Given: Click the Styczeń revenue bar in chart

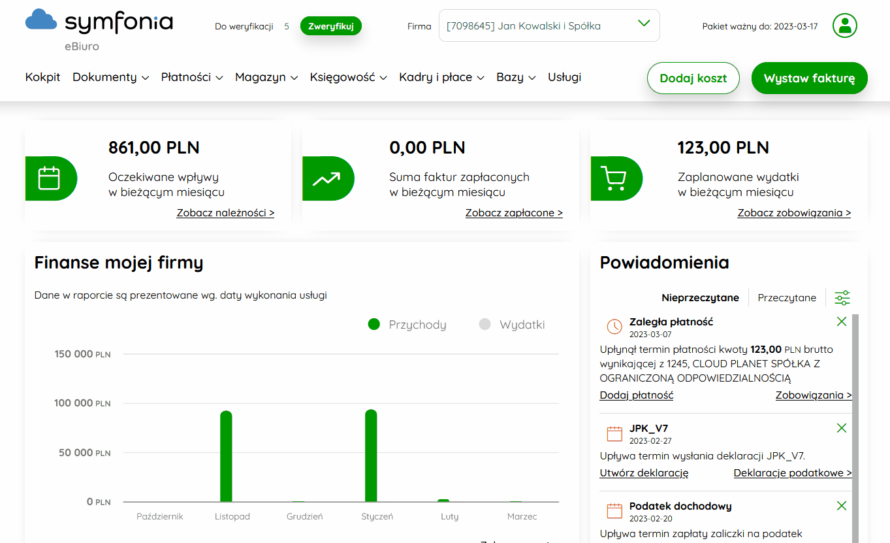Looking at the screenshot, I should click(x=371, y=455).
